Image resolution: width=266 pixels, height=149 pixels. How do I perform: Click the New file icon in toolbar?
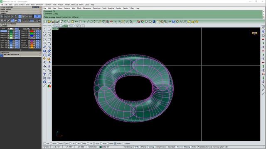[45, 22]
